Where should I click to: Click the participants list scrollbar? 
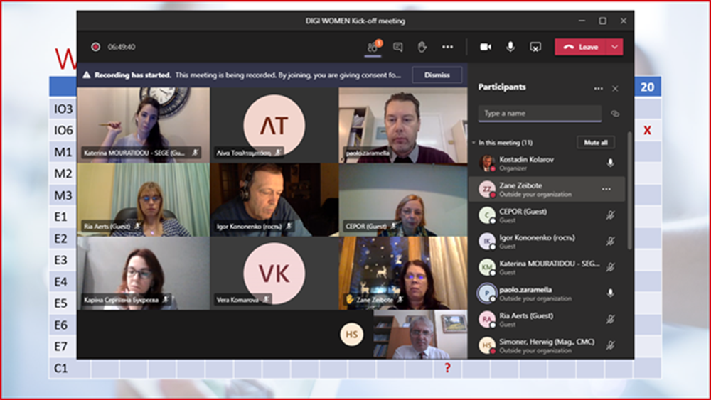pos(629,190)
